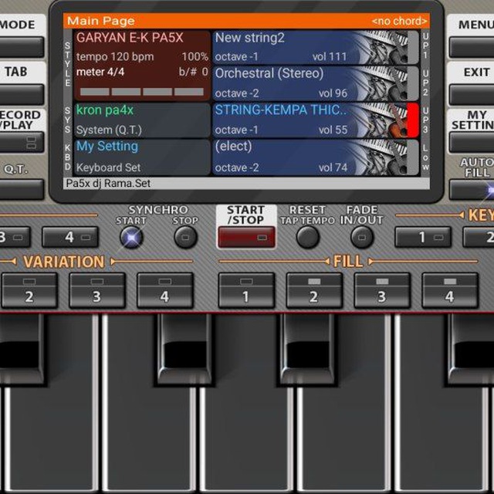This screenshot has height=494, width=494.
Task: Select the (elect) Low sound
Action: tap(310, 157)
